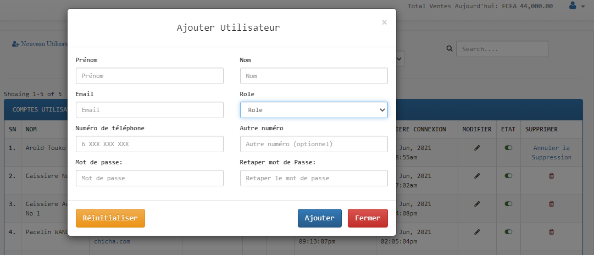Click the edit pencil in row 3
This screenshot has height=255, width=594.
[x=477, y=204]
